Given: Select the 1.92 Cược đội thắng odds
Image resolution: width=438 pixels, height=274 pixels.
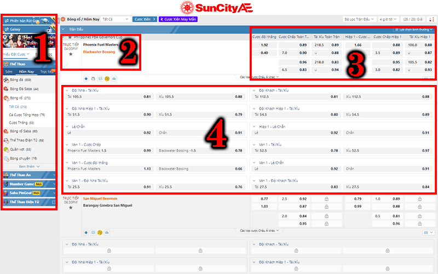Looking at the screenshot, I should pyautogui.click(x=264, y=45).
